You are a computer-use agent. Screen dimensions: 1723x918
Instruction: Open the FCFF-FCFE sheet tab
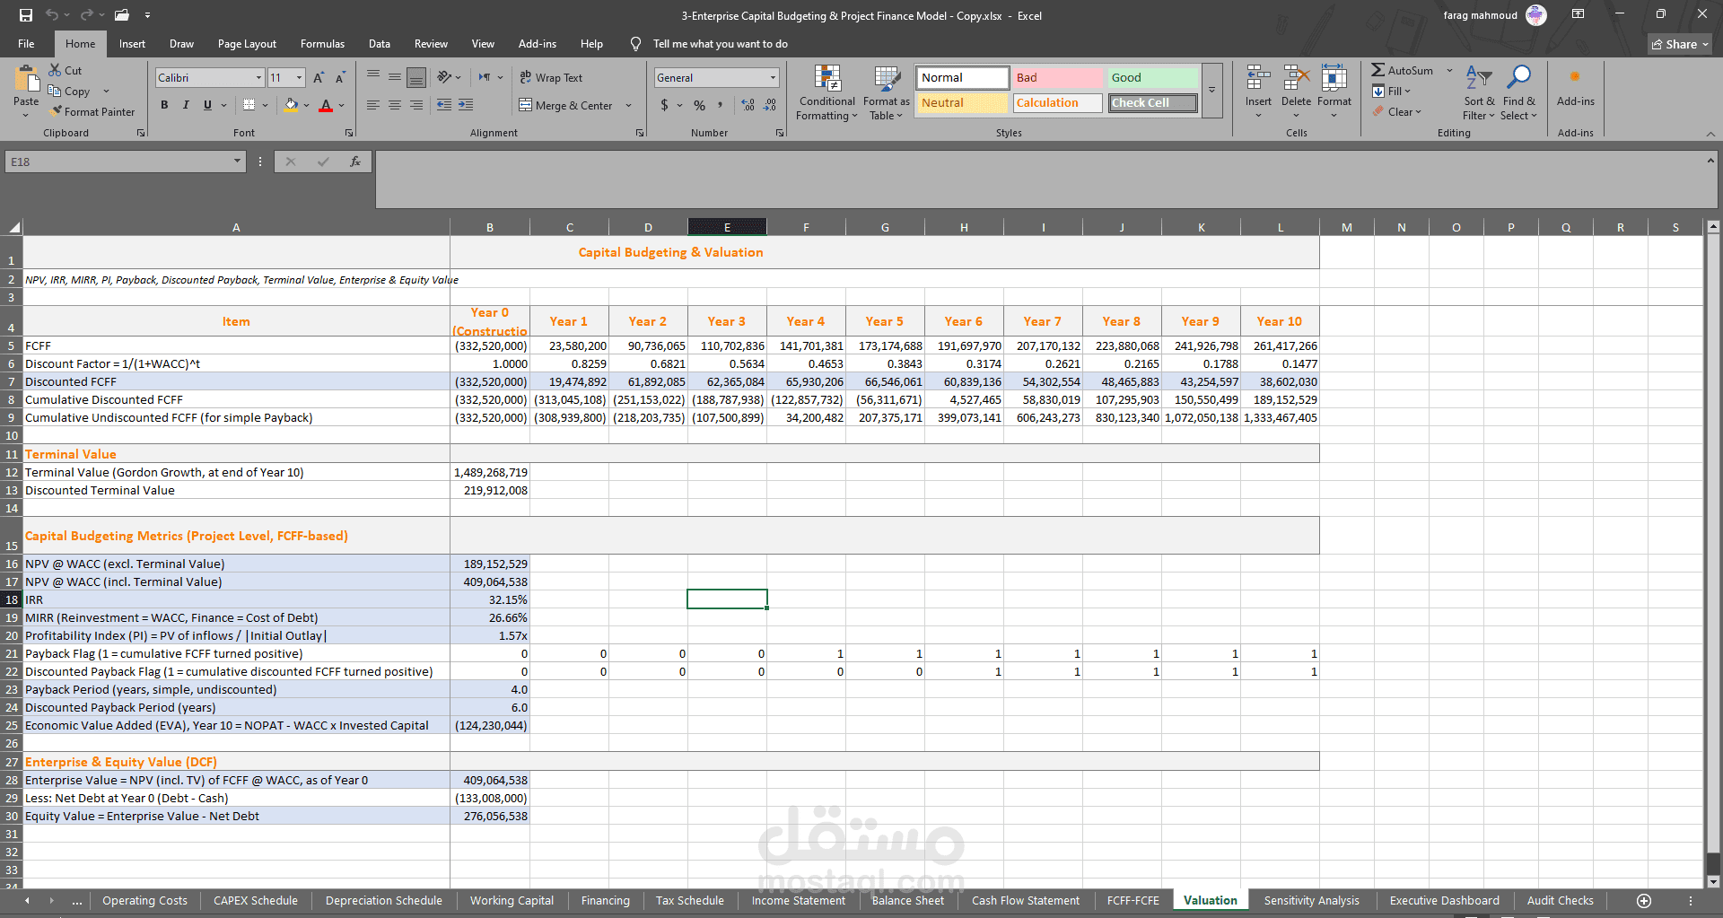coord(1133,900)
